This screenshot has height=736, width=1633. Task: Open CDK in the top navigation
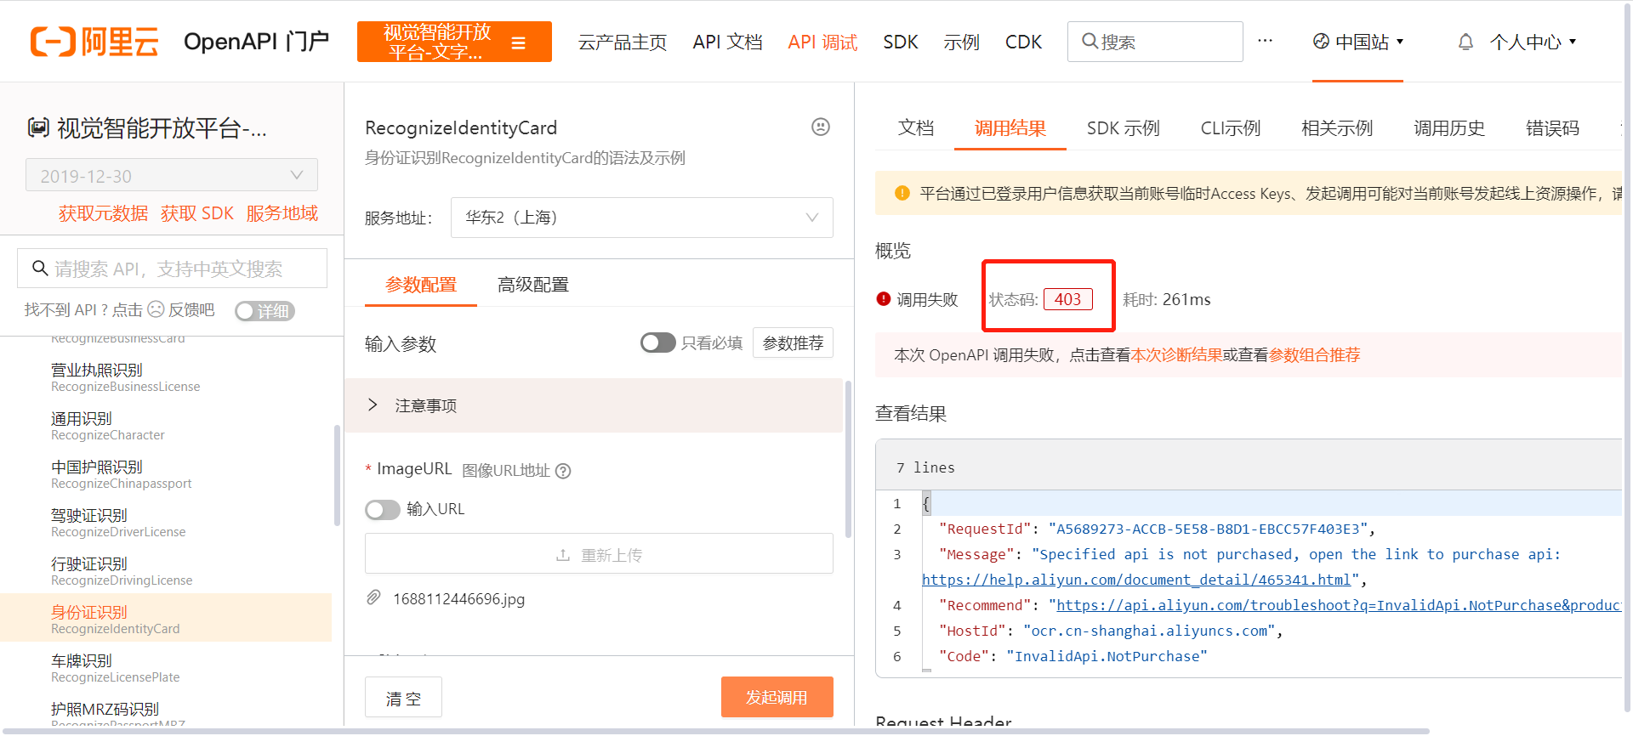point(1023,42)
